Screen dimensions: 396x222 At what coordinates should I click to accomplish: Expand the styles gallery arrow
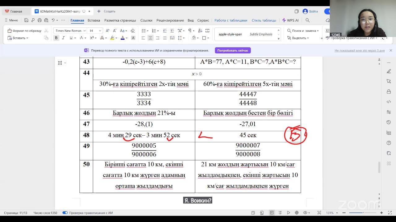coord(278,39)
